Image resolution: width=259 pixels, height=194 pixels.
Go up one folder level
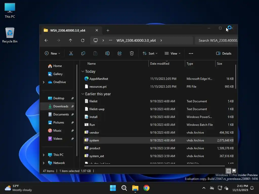coord(71,40)
